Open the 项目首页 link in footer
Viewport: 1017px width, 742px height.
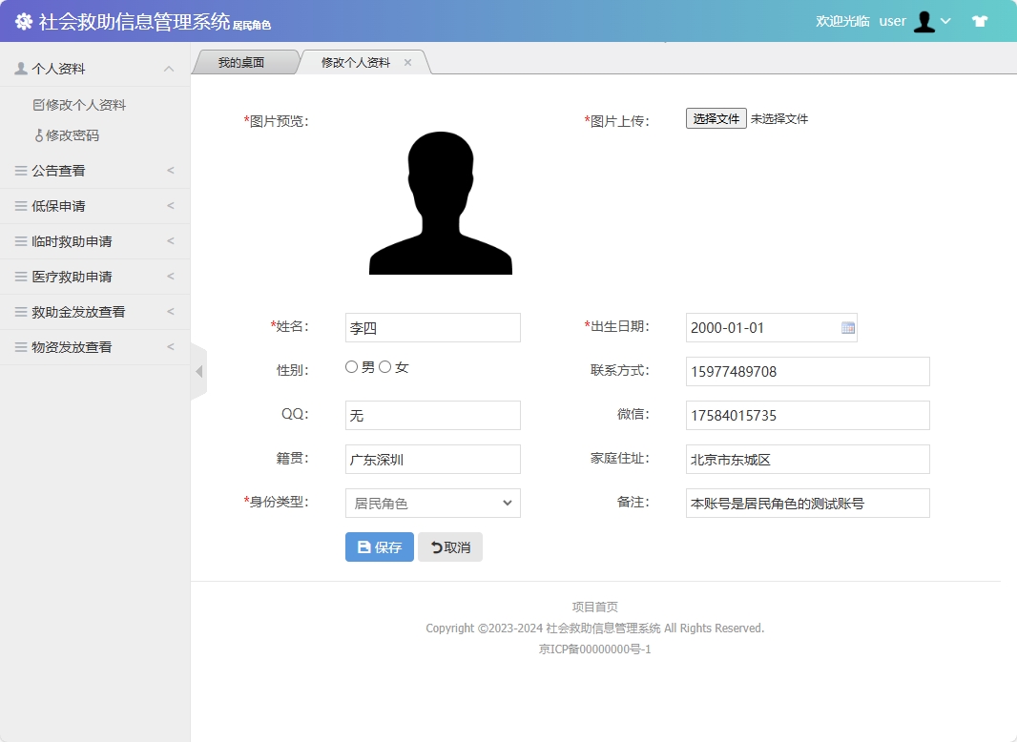(x=593, y=606)
